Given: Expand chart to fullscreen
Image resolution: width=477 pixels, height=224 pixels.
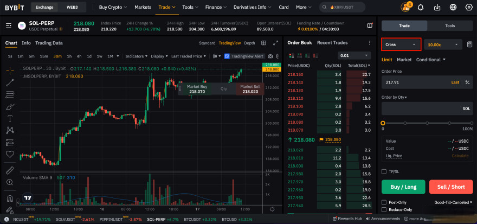Looking at the screenshot, I should point(275,43).
